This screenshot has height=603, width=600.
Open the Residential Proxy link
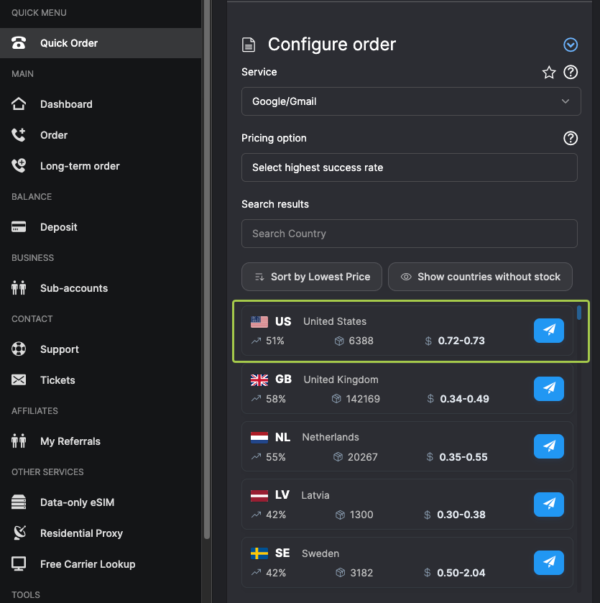point(80,533)
